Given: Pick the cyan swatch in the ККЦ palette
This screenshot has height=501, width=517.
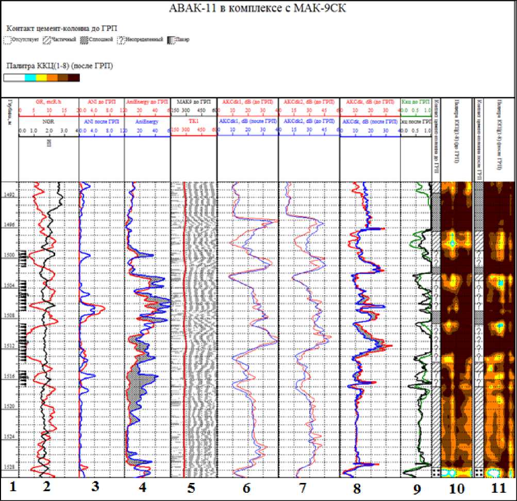Looking at the screenshot, I should click(30, 78).
